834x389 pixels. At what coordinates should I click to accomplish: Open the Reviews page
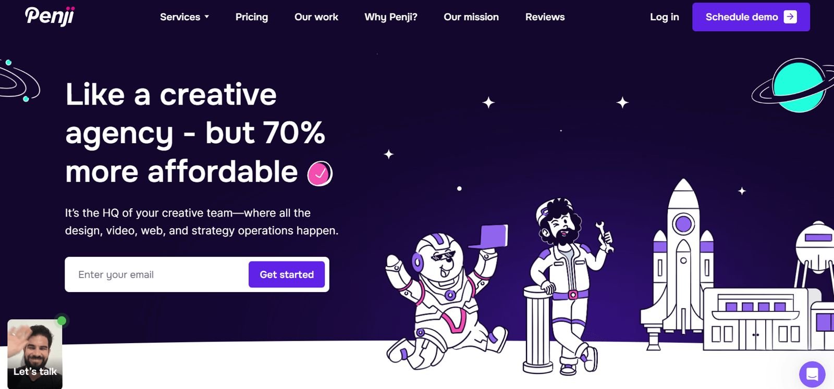pos(545,17)
